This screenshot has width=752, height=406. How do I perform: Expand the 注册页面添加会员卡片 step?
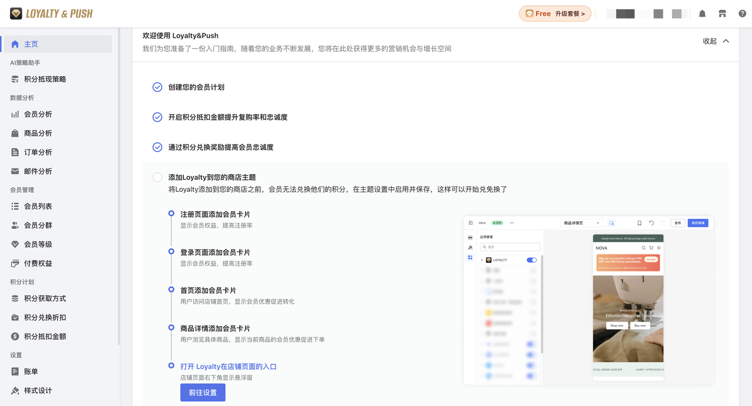pos(215,214)
